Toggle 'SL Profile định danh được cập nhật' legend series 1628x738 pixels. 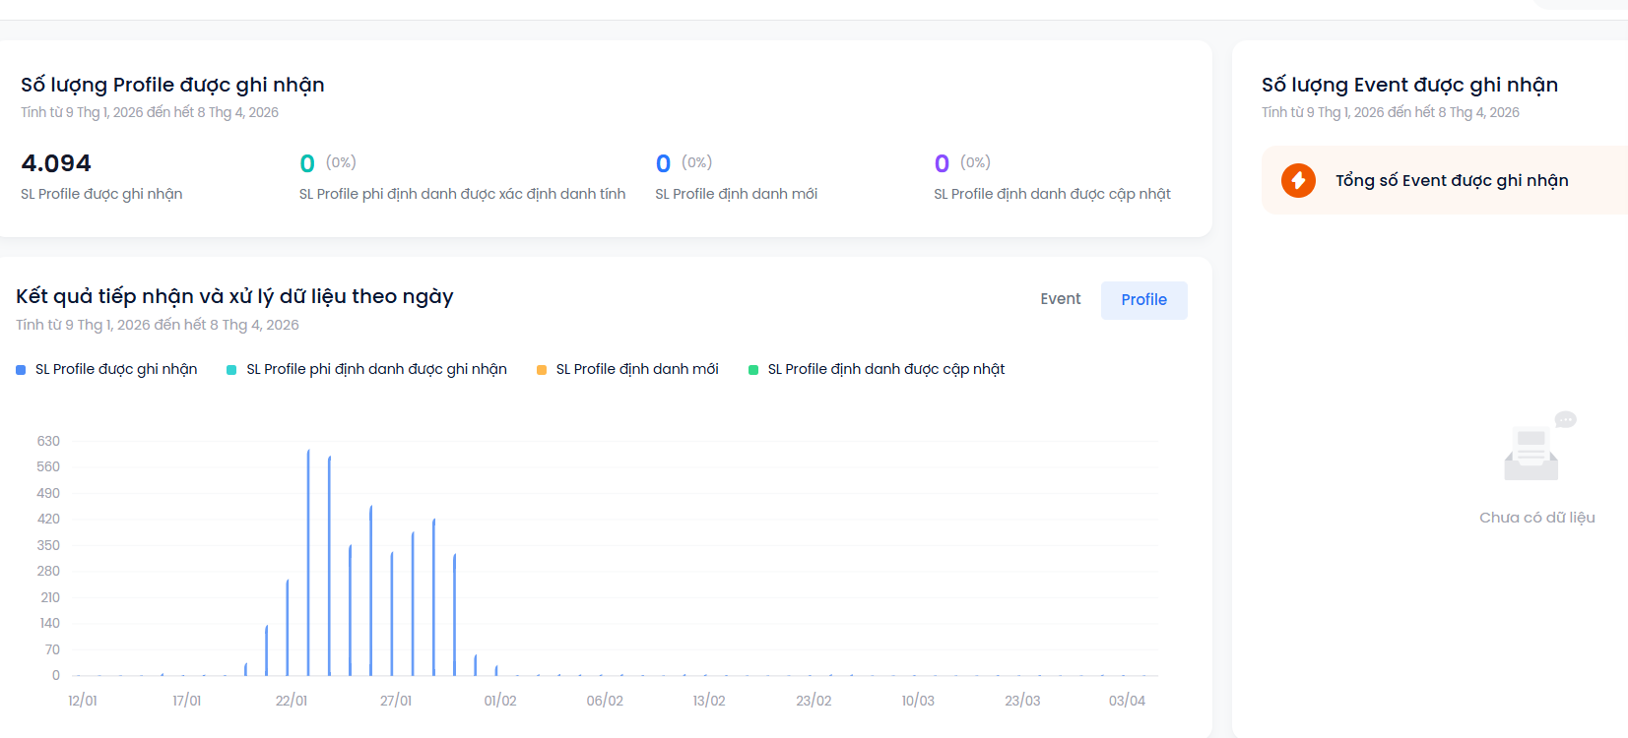pos(885,369)
